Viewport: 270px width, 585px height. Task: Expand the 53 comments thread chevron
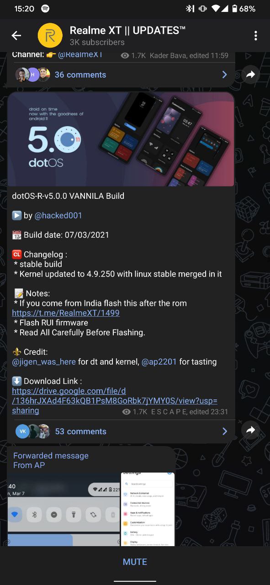point(224,431)
